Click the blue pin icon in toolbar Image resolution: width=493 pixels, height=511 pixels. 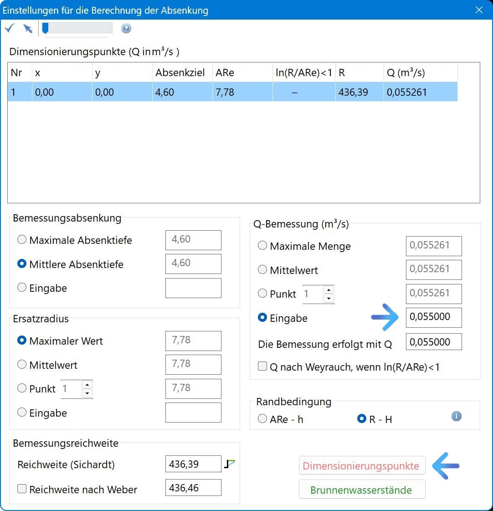(28, 29)
